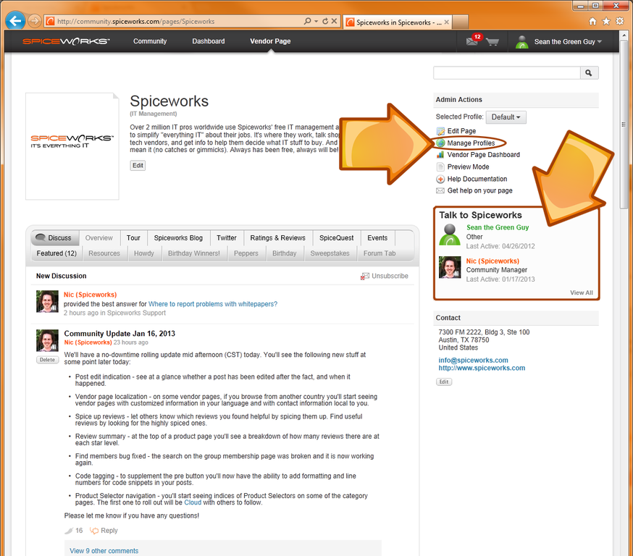
Task: Open the Selected Profile Default dropdown
Action: [x=506, y=116]
